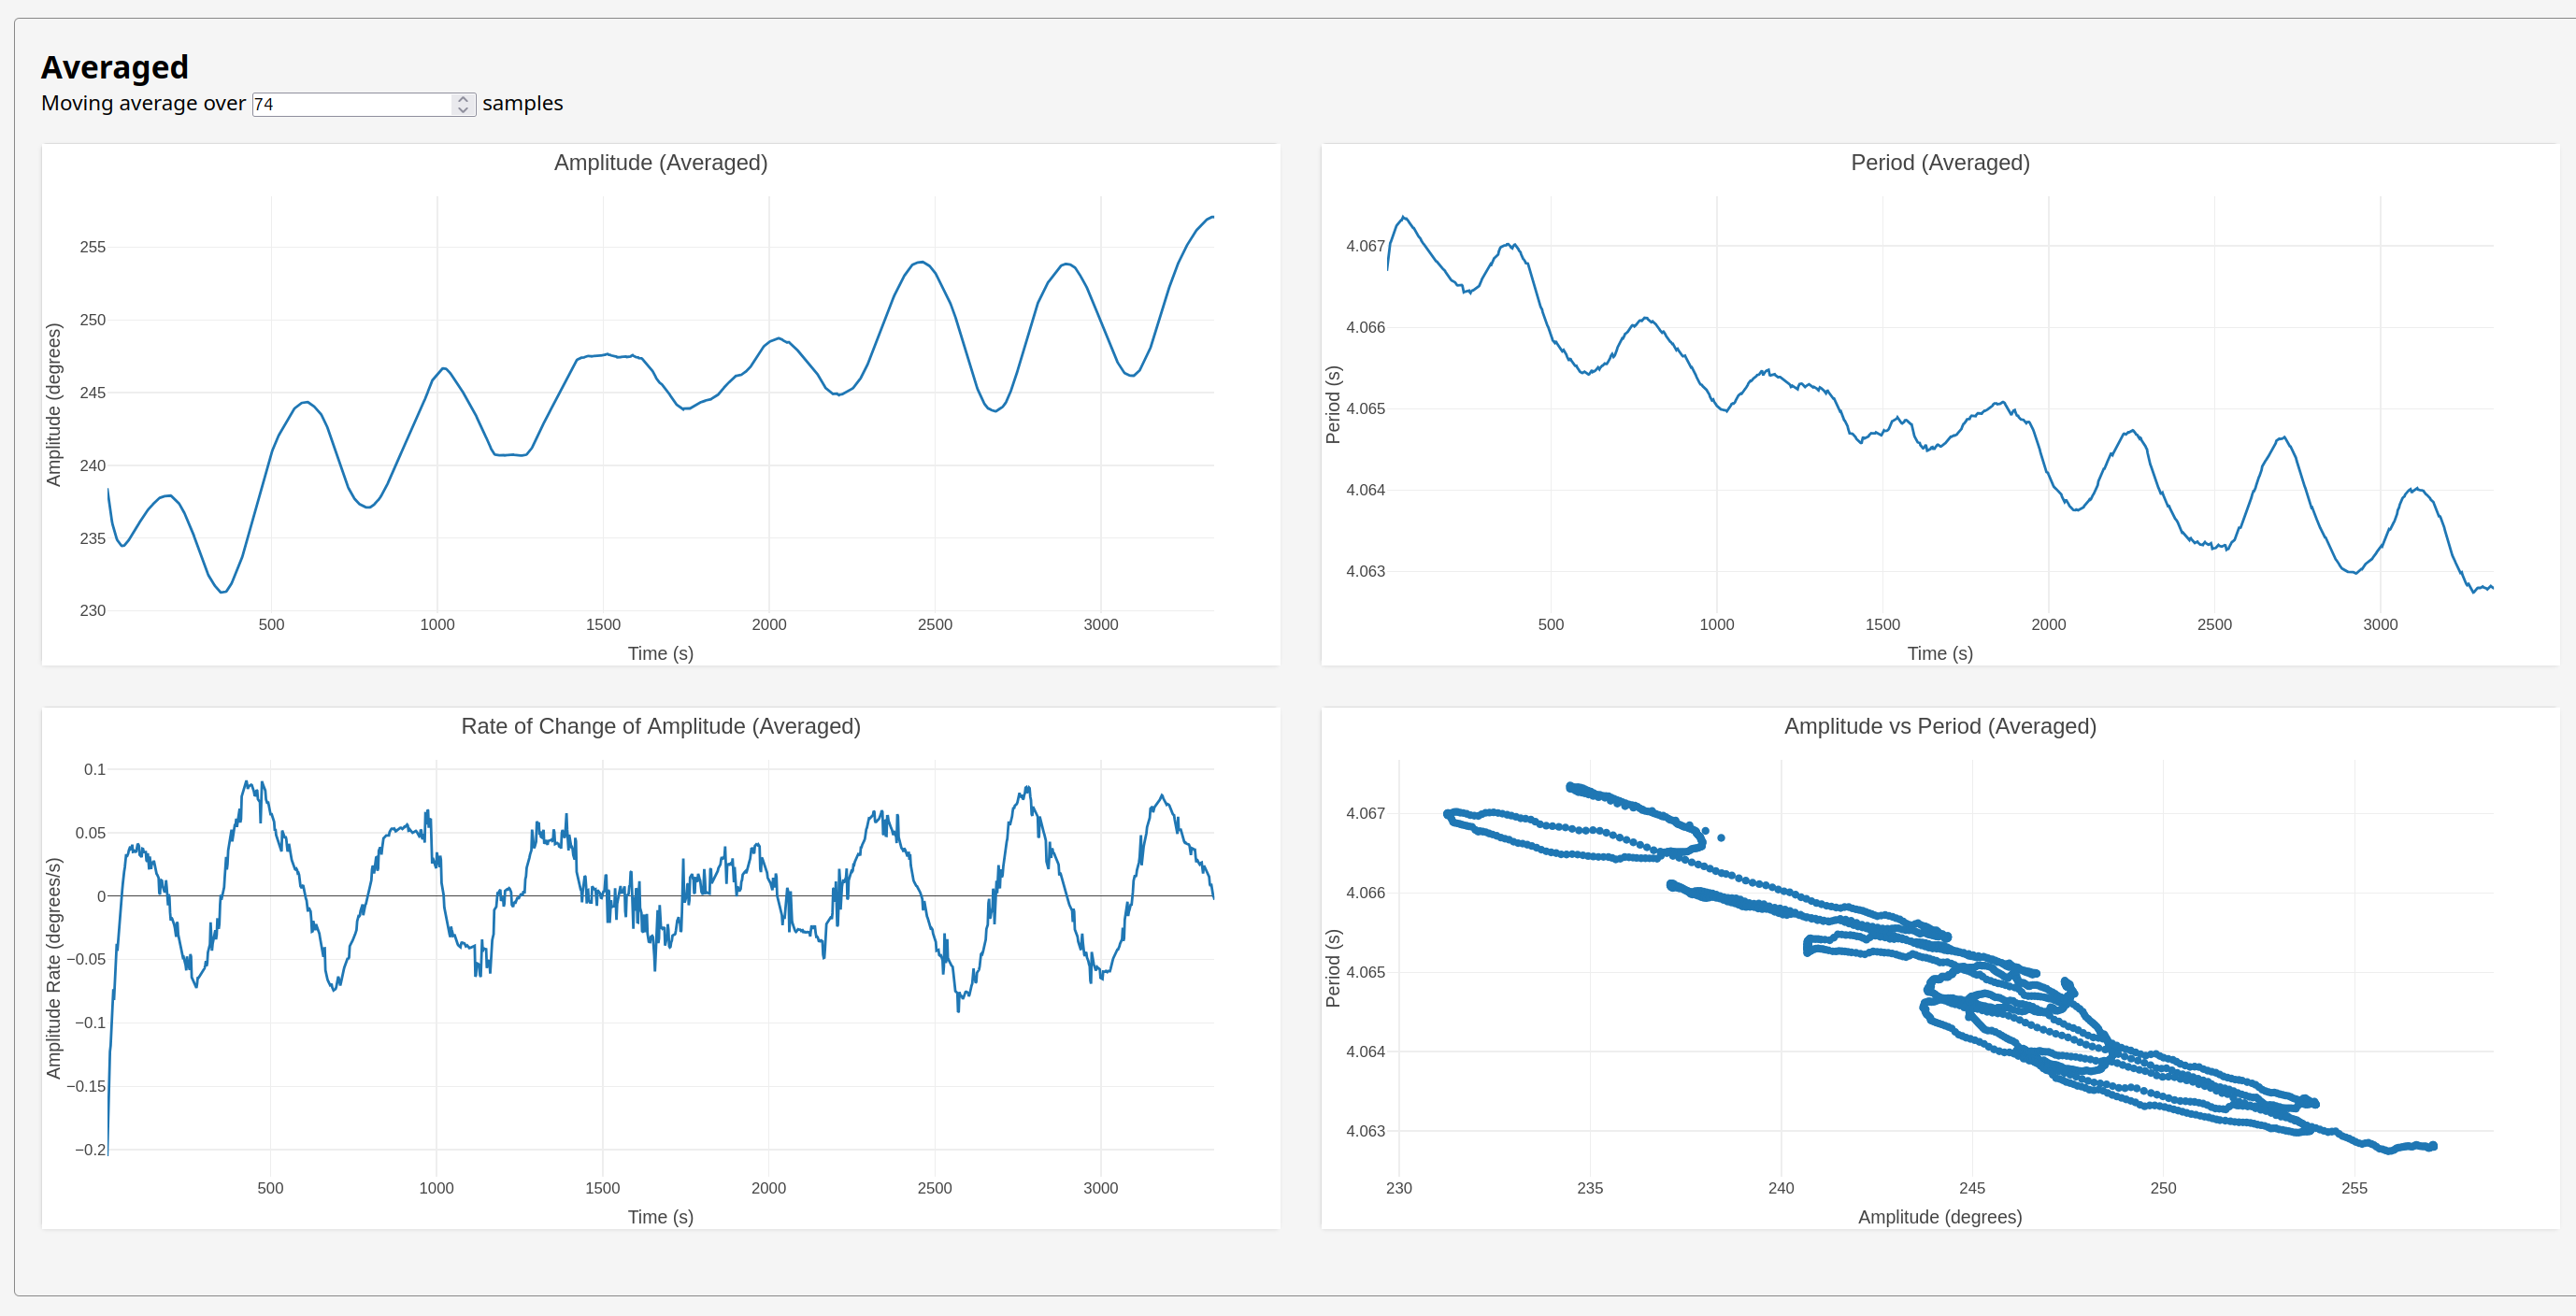Click the moving average samples input field

(x=350, y=104)
